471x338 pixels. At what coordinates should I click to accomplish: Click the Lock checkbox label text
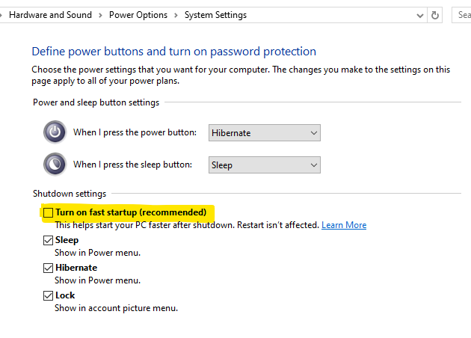(x=65, y=295)
